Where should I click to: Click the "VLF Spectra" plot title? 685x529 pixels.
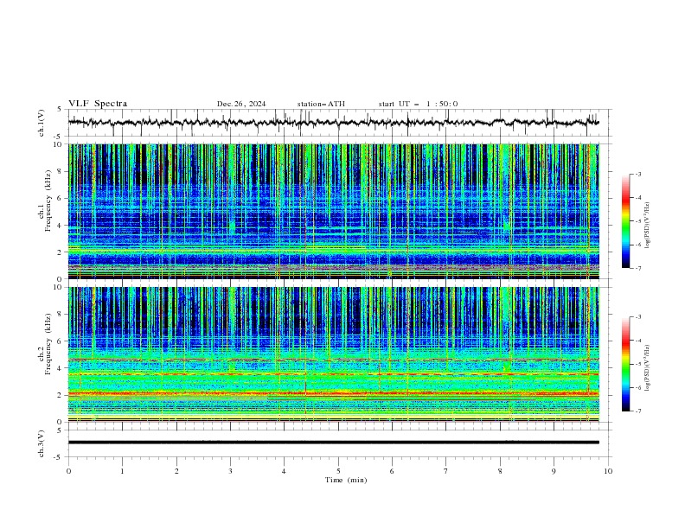[98, 104]
